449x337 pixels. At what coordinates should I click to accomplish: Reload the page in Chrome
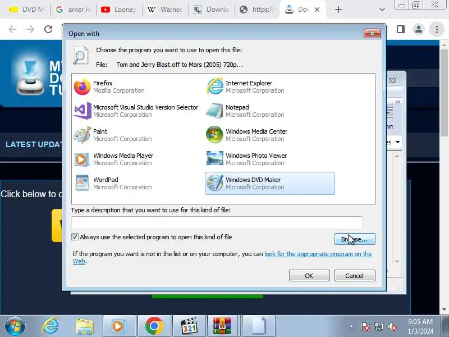[x=48, y=29]
